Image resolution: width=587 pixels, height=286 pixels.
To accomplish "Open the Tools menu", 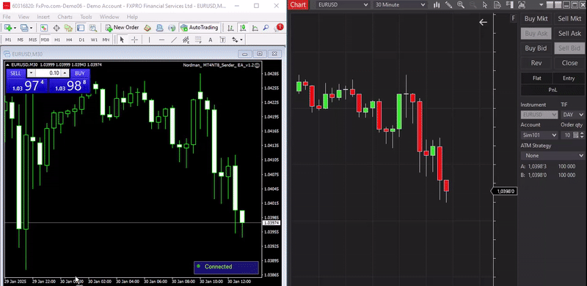I will point(86,17).
